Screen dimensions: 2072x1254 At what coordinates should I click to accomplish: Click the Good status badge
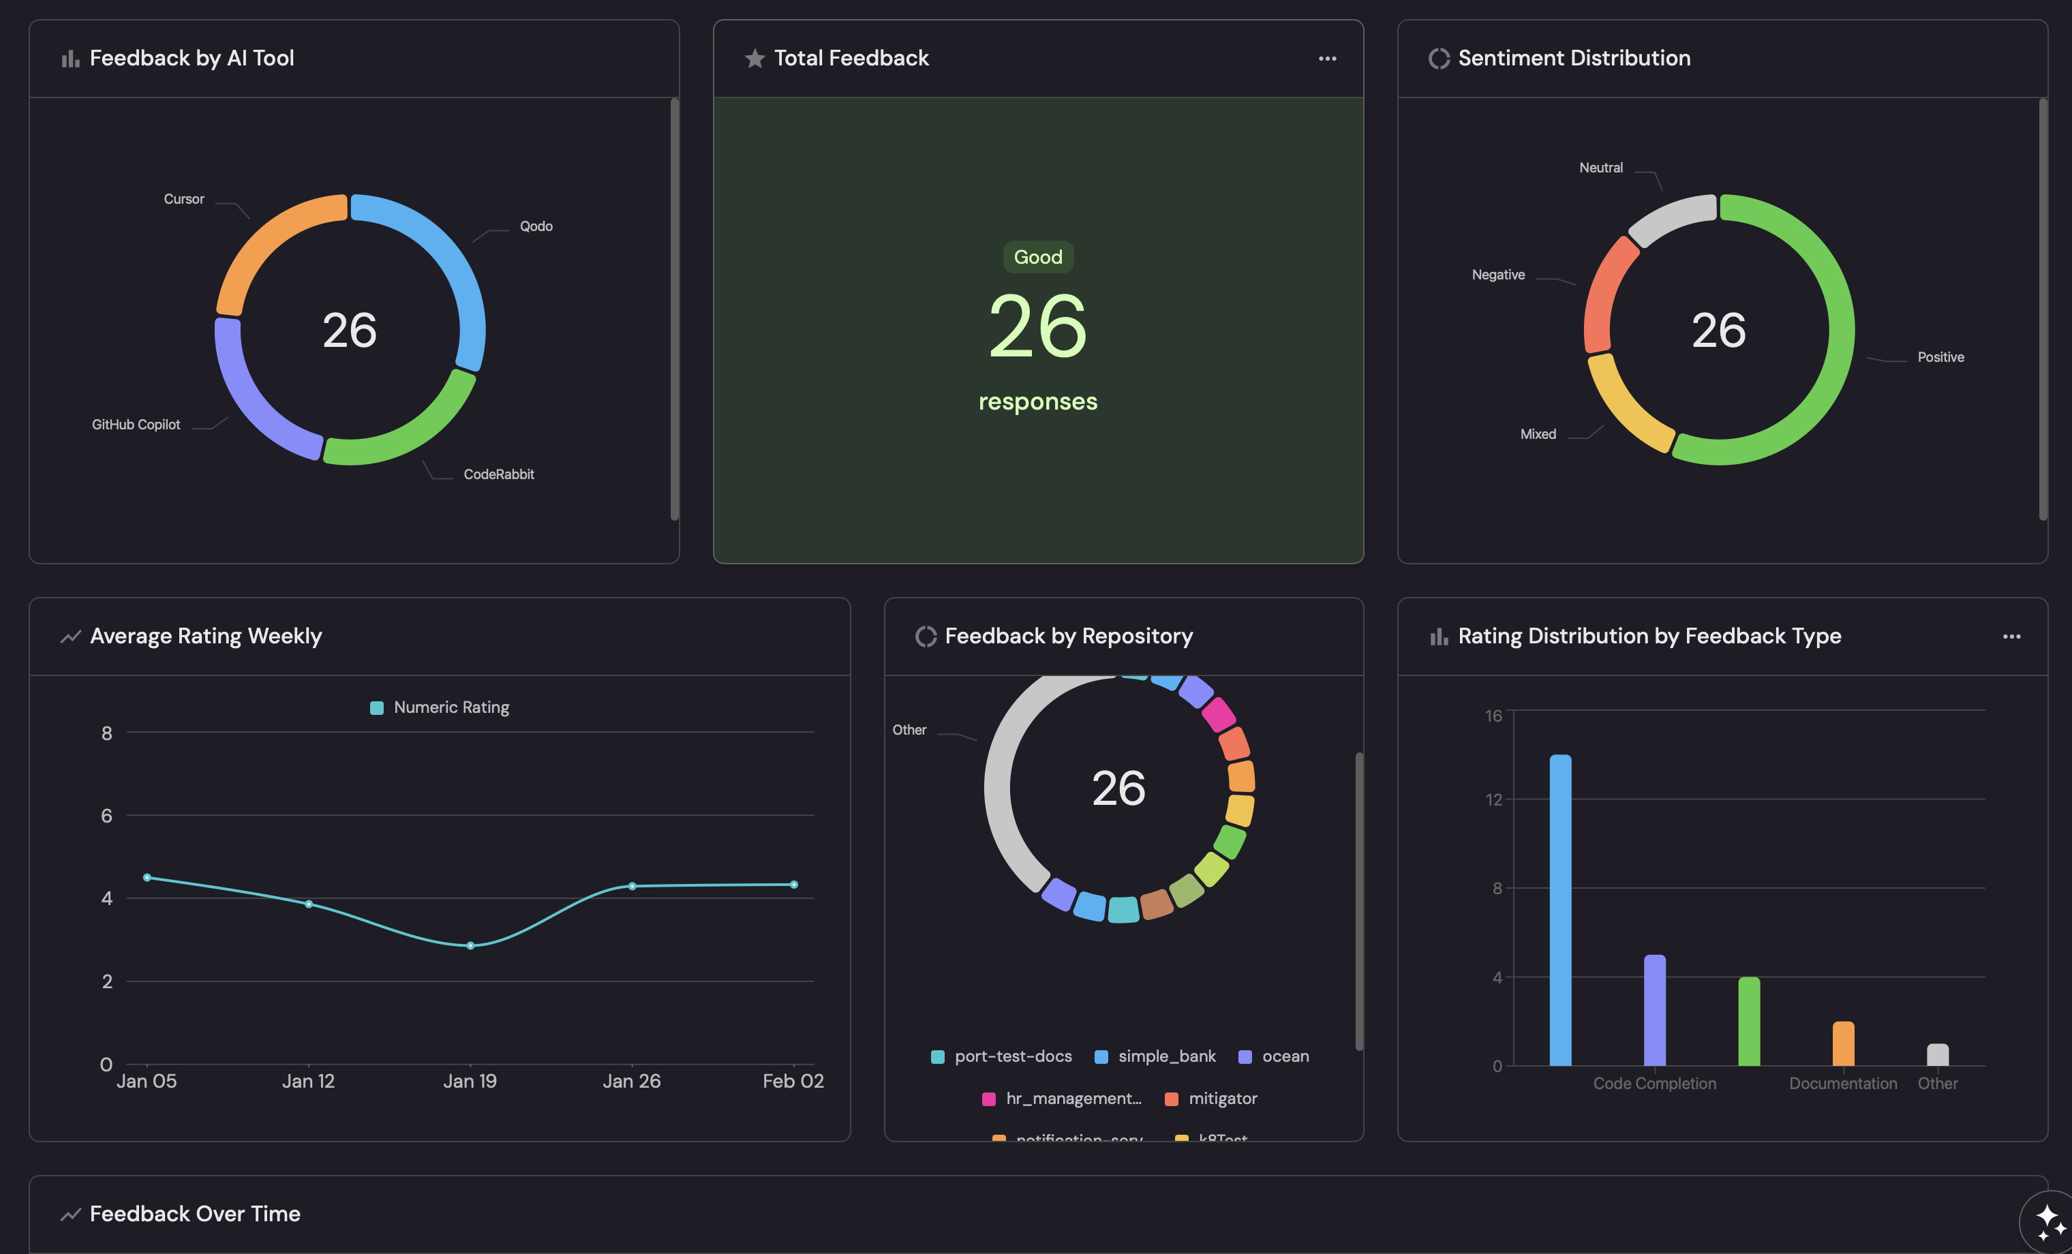tap(1037, 258)
